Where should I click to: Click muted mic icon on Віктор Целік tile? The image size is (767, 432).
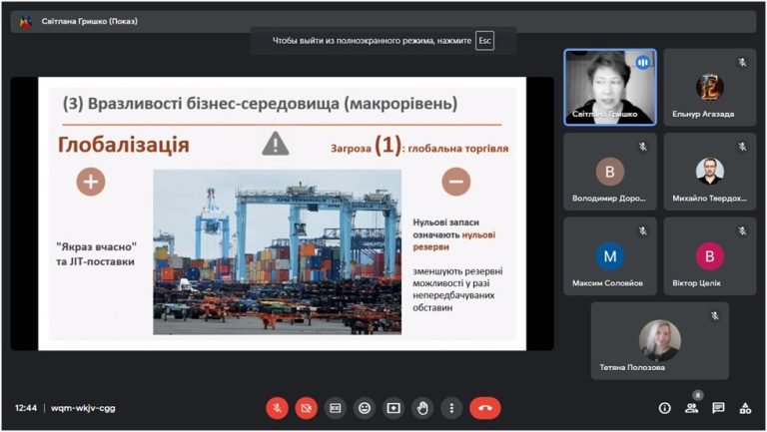(743, 230)
